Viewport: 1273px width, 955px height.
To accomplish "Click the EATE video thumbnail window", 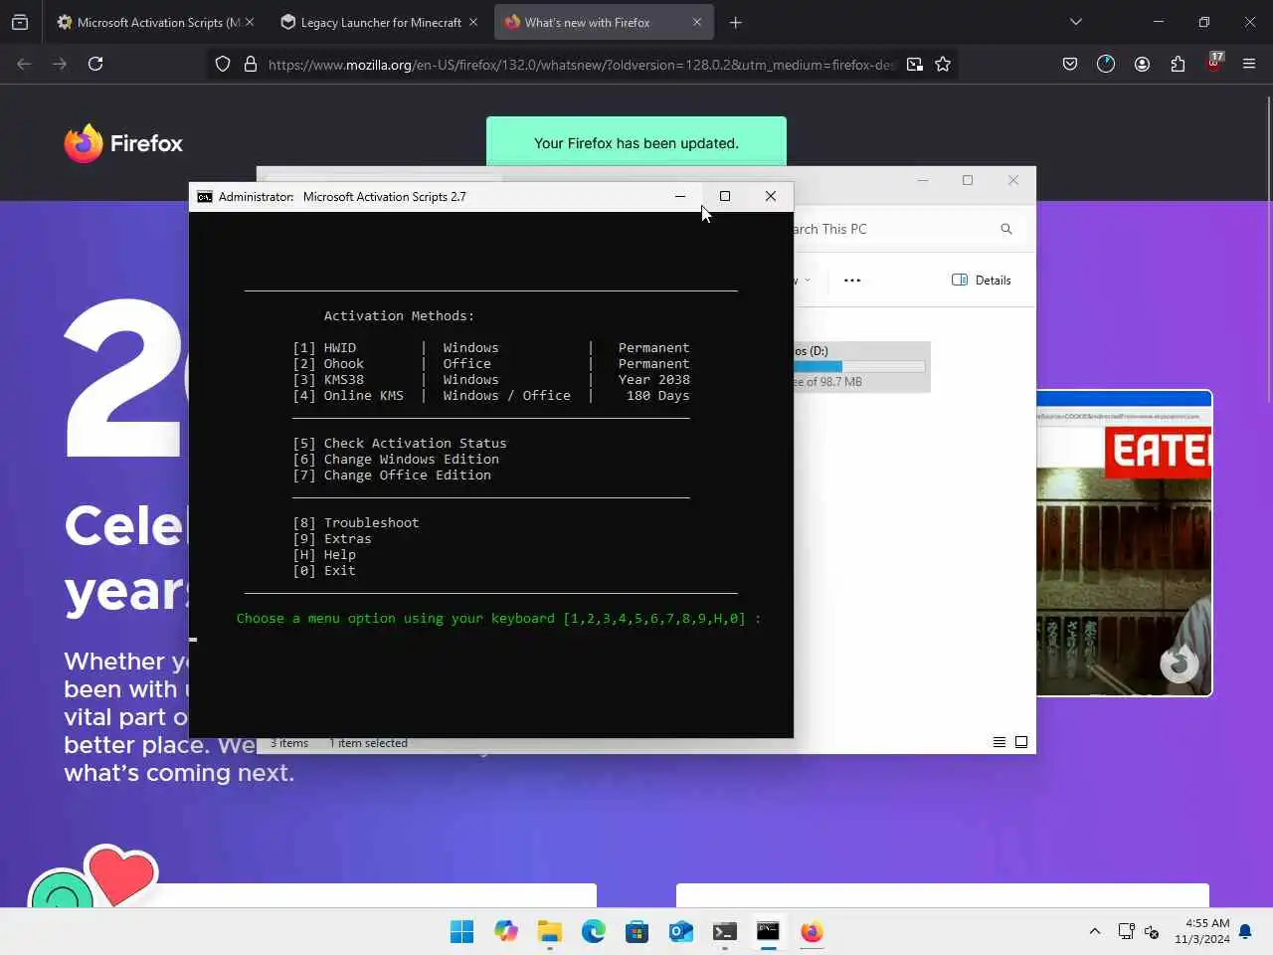I will point(1124,543).
